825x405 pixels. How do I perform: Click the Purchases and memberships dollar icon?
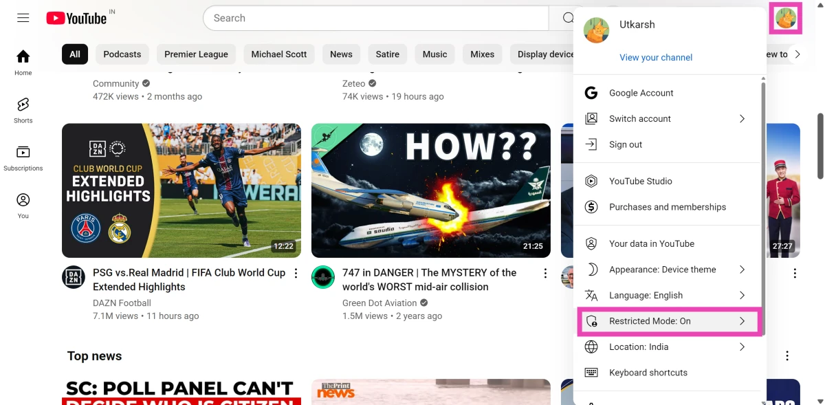591,207
